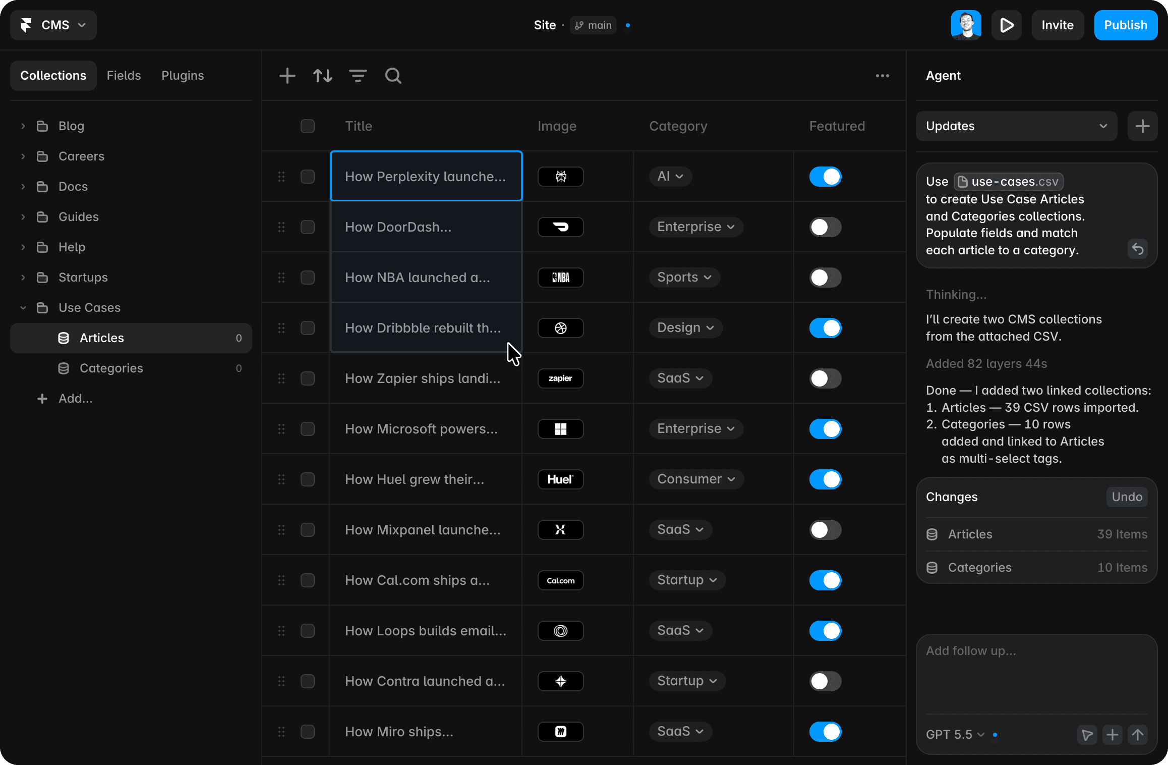Enable Featured for How Contra launched
The image size is (1168, 765).
[826, 681]
